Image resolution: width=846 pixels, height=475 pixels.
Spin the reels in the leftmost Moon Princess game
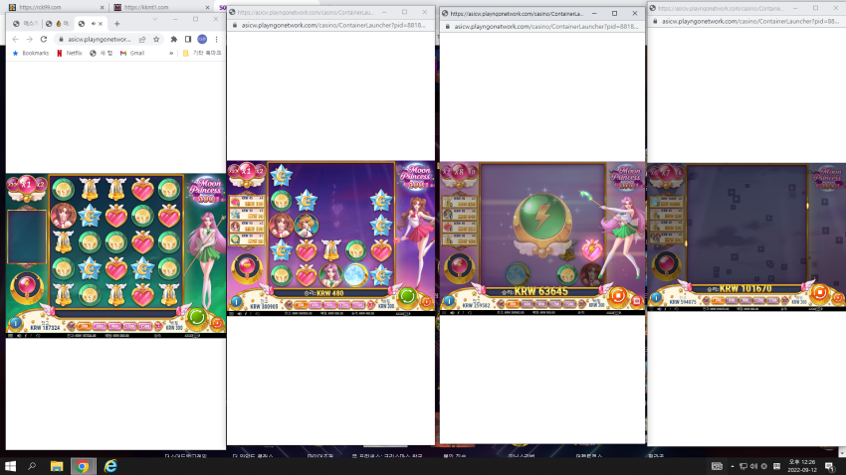(x=197, y=317)
